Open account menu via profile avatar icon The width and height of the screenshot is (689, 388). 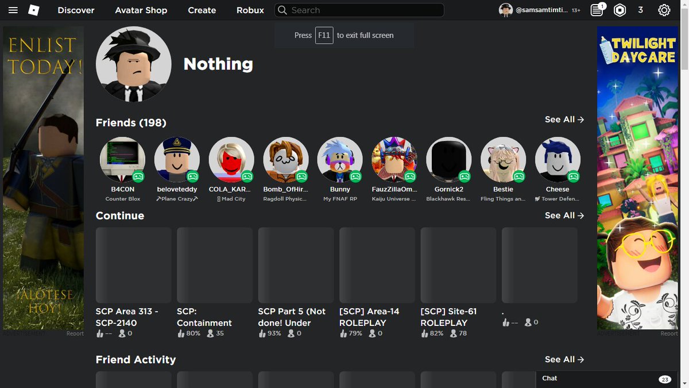pyautogui.click(x=505, y=10)
